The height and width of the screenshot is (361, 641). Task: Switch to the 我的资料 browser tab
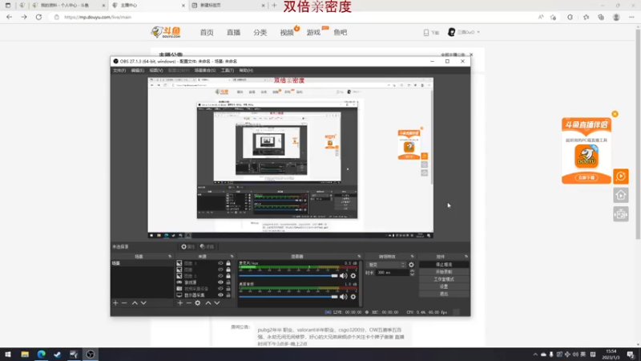coord(64,6)
